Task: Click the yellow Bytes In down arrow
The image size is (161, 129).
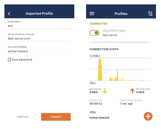Action: click(105, 91)
